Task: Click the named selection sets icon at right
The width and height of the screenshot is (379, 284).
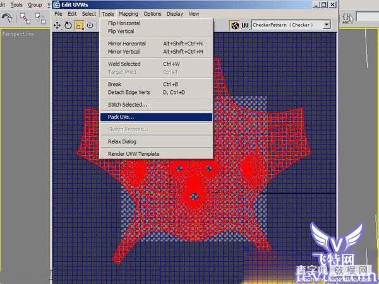Action: [x=347, y=18]
